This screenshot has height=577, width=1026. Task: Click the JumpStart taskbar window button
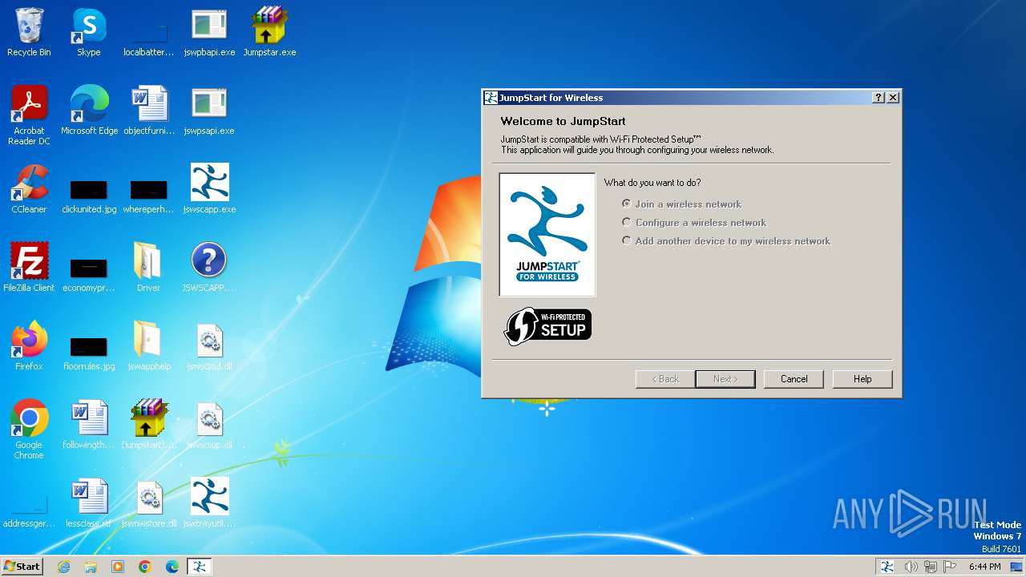200,567
